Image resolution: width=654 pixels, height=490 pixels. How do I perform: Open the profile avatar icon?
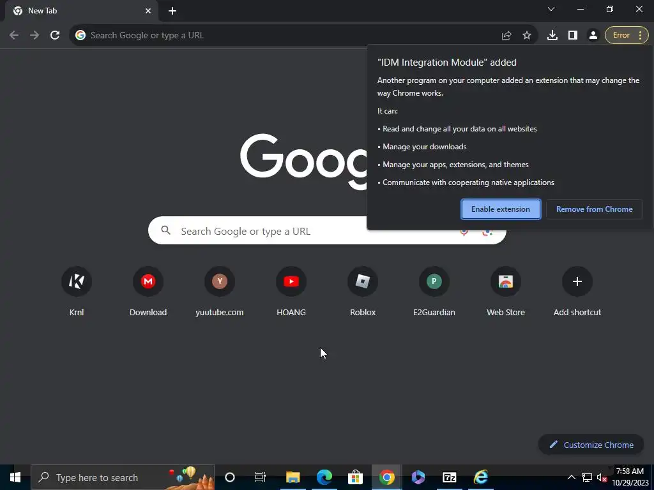tap(593, 36)
